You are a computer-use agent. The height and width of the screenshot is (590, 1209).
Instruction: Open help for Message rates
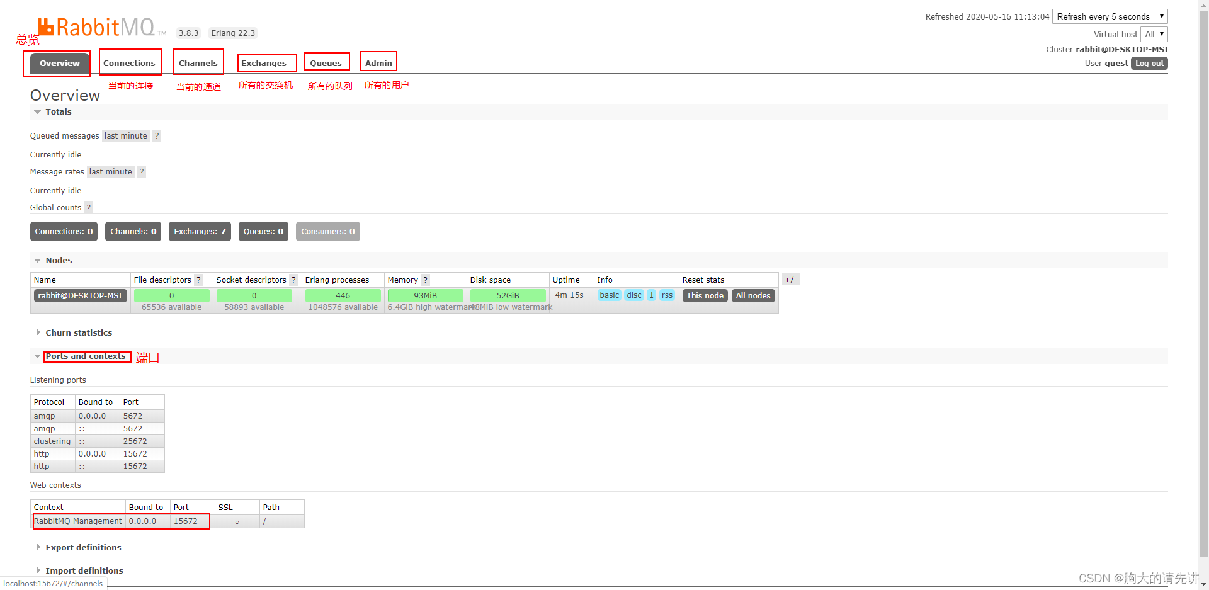pos(142,171)
